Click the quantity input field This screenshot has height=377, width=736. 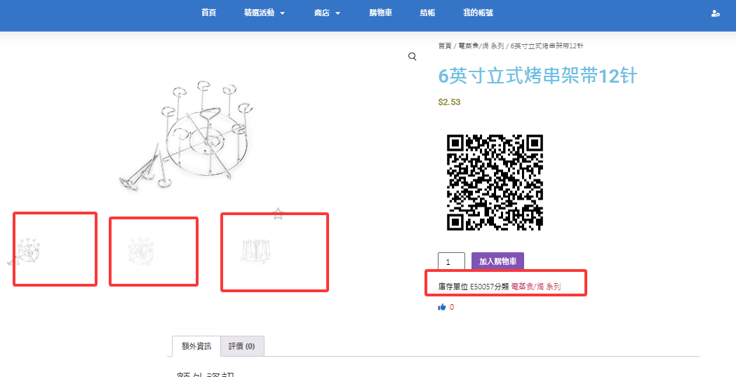pos(451,261)
